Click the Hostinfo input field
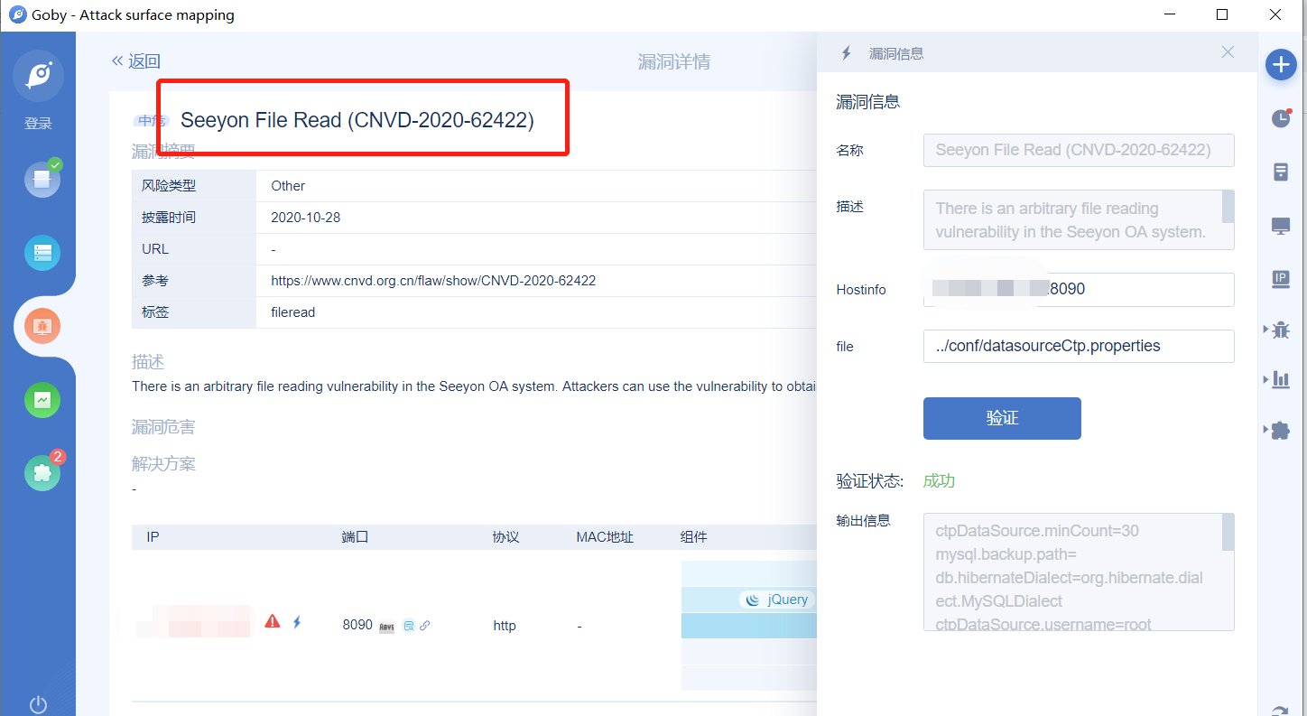This screenshot has height=716, width=1307. pyautogui.click(x=1079, y=290)
